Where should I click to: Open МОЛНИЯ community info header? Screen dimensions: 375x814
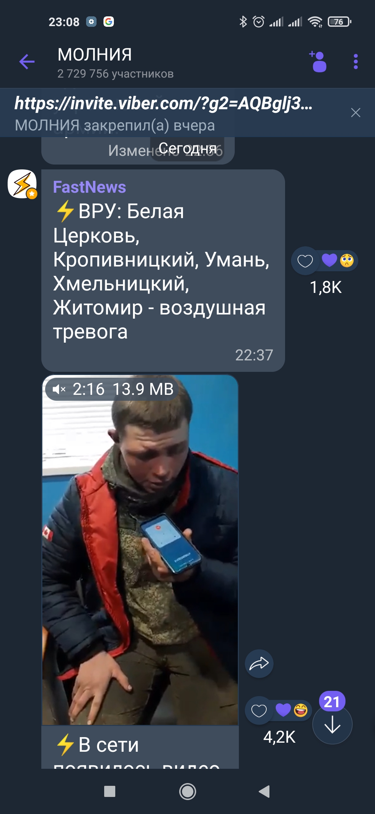115,63
